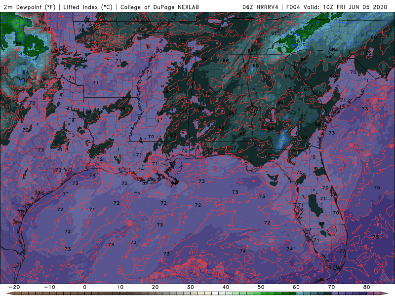Click the 58 dewpoint value over Oklahoma
The height and width of the screenshot is (296, 395).
(x=19, y=44)
